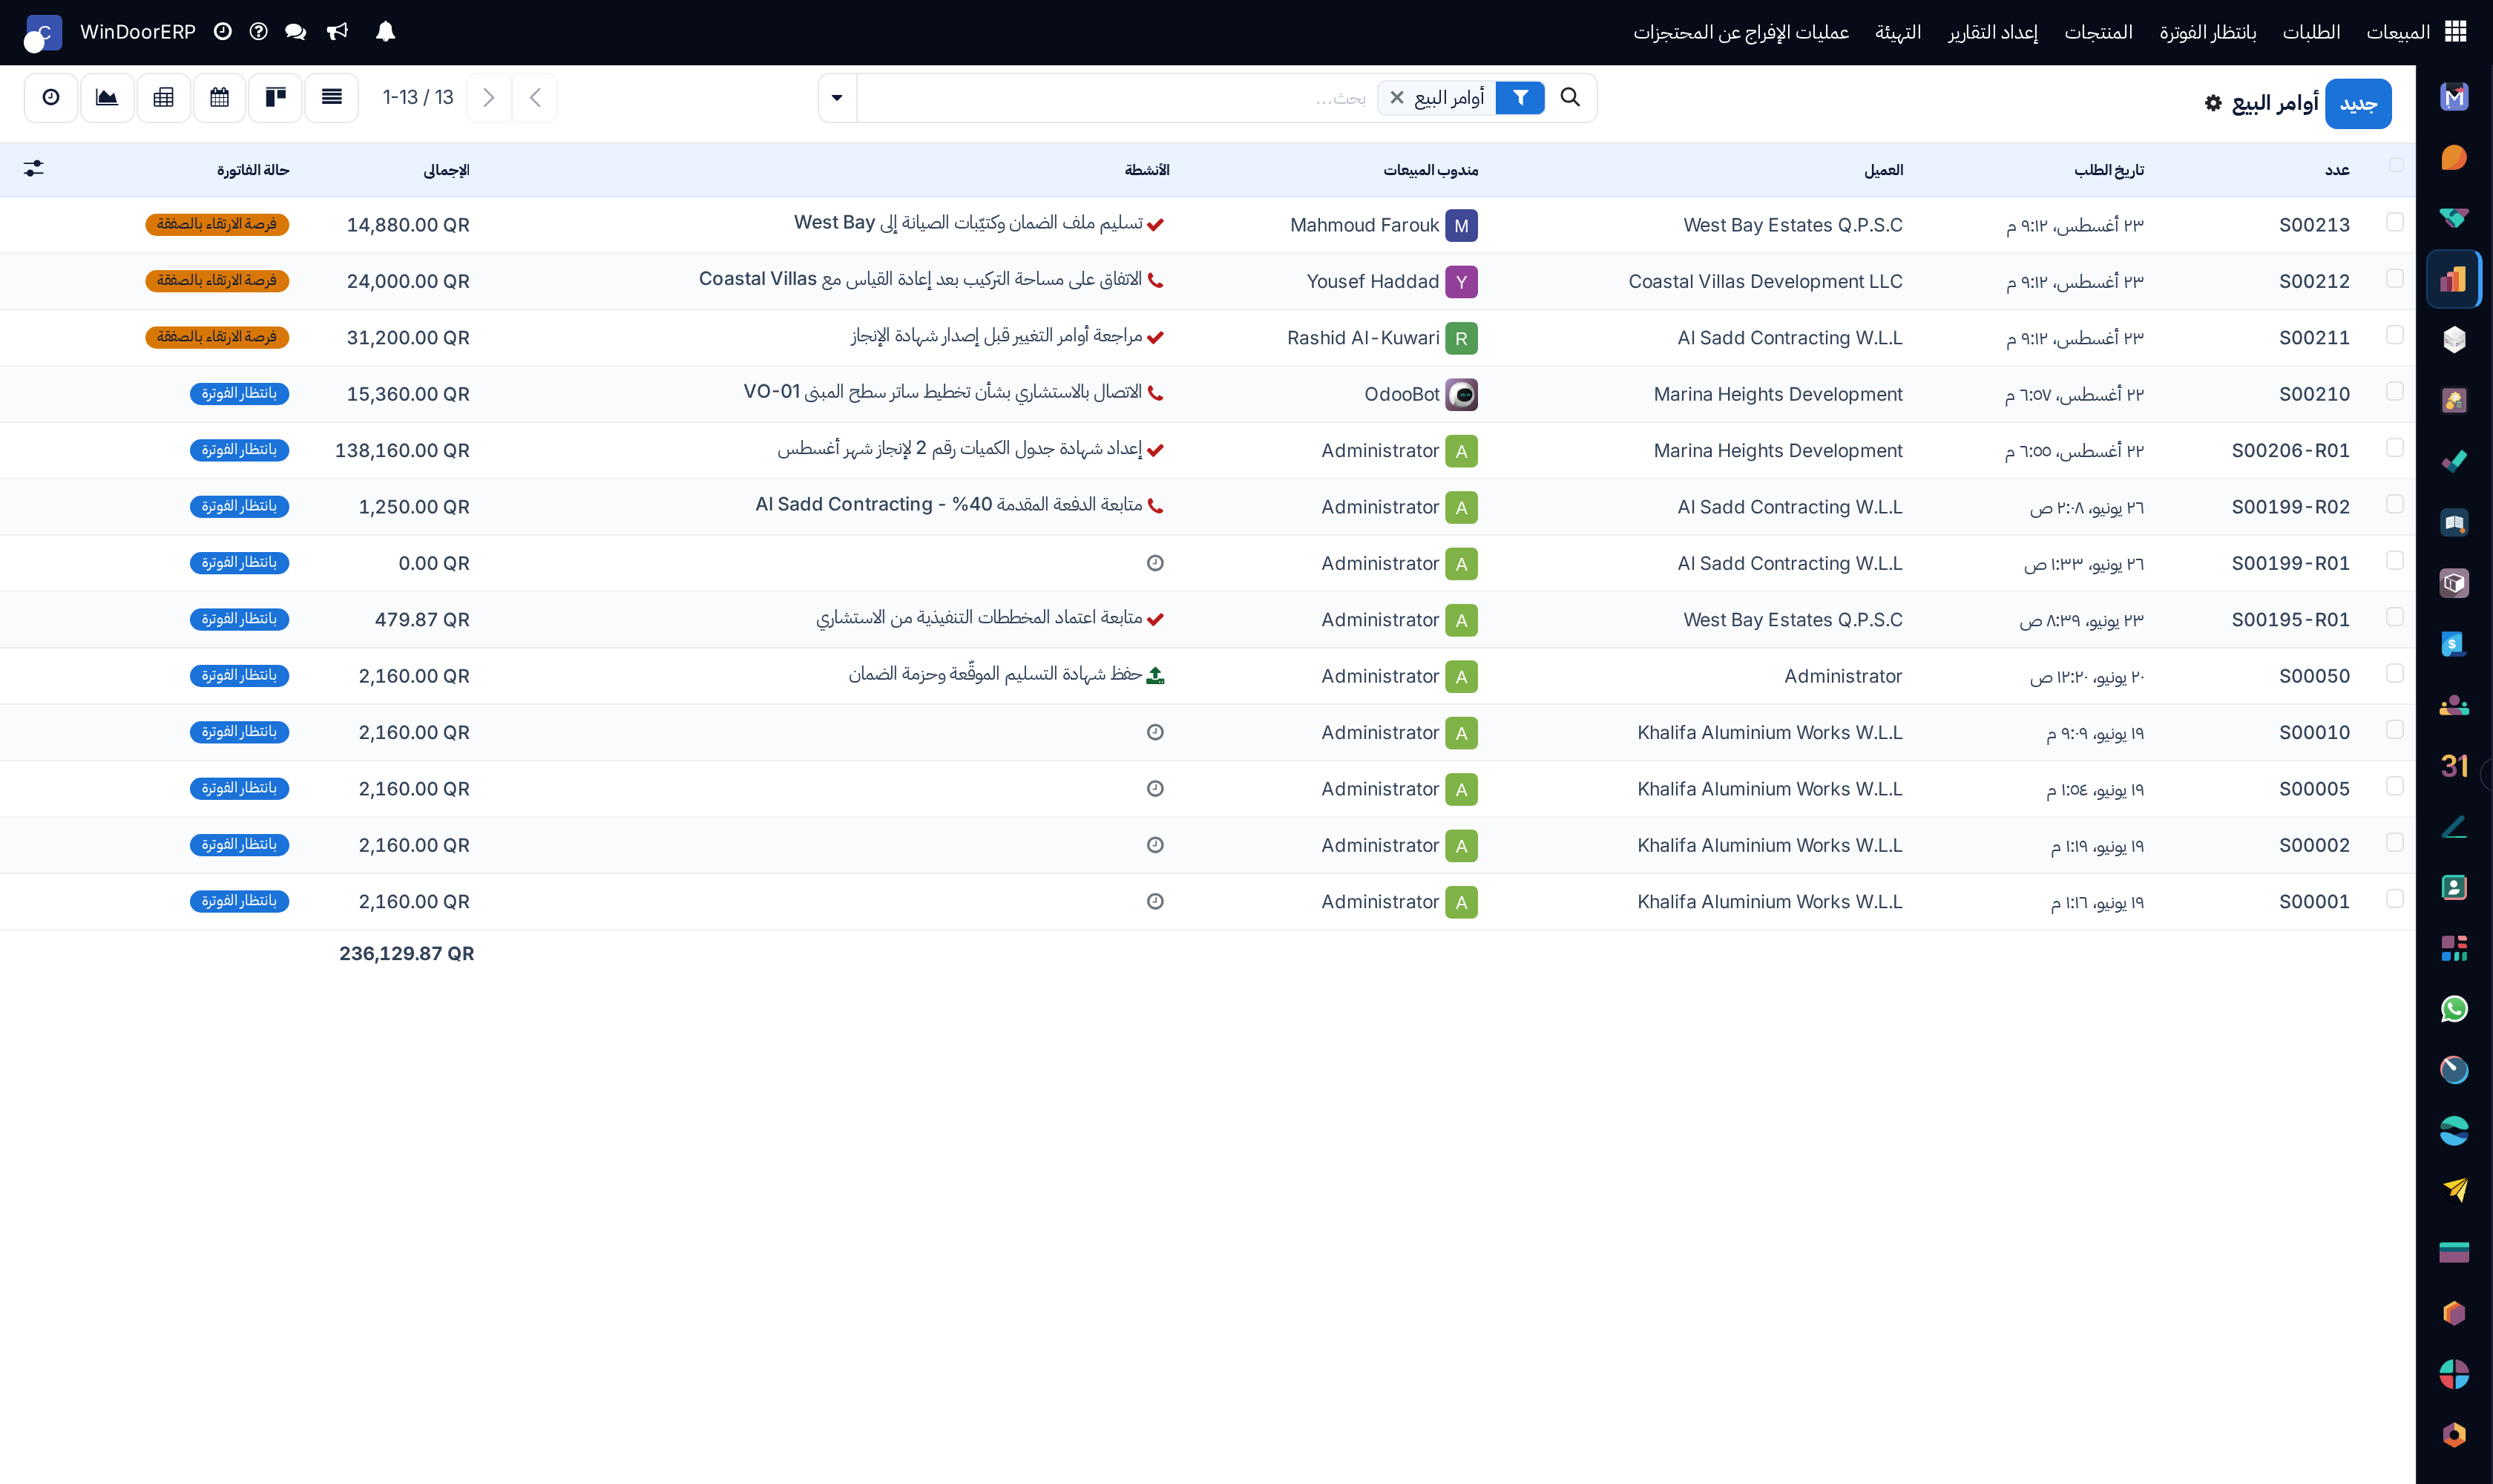Screen dimensions: 2493x1484
Task: Go to previous page of records
Action: click(x=535, y=98)
